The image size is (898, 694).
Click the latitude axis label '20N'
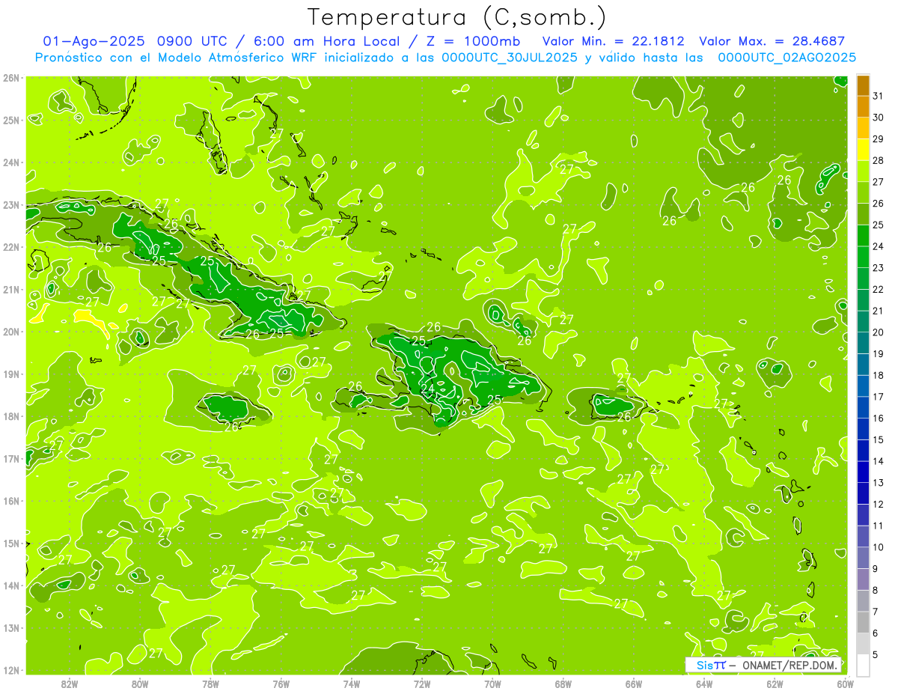pyautogui.click(x=11, y=332)
